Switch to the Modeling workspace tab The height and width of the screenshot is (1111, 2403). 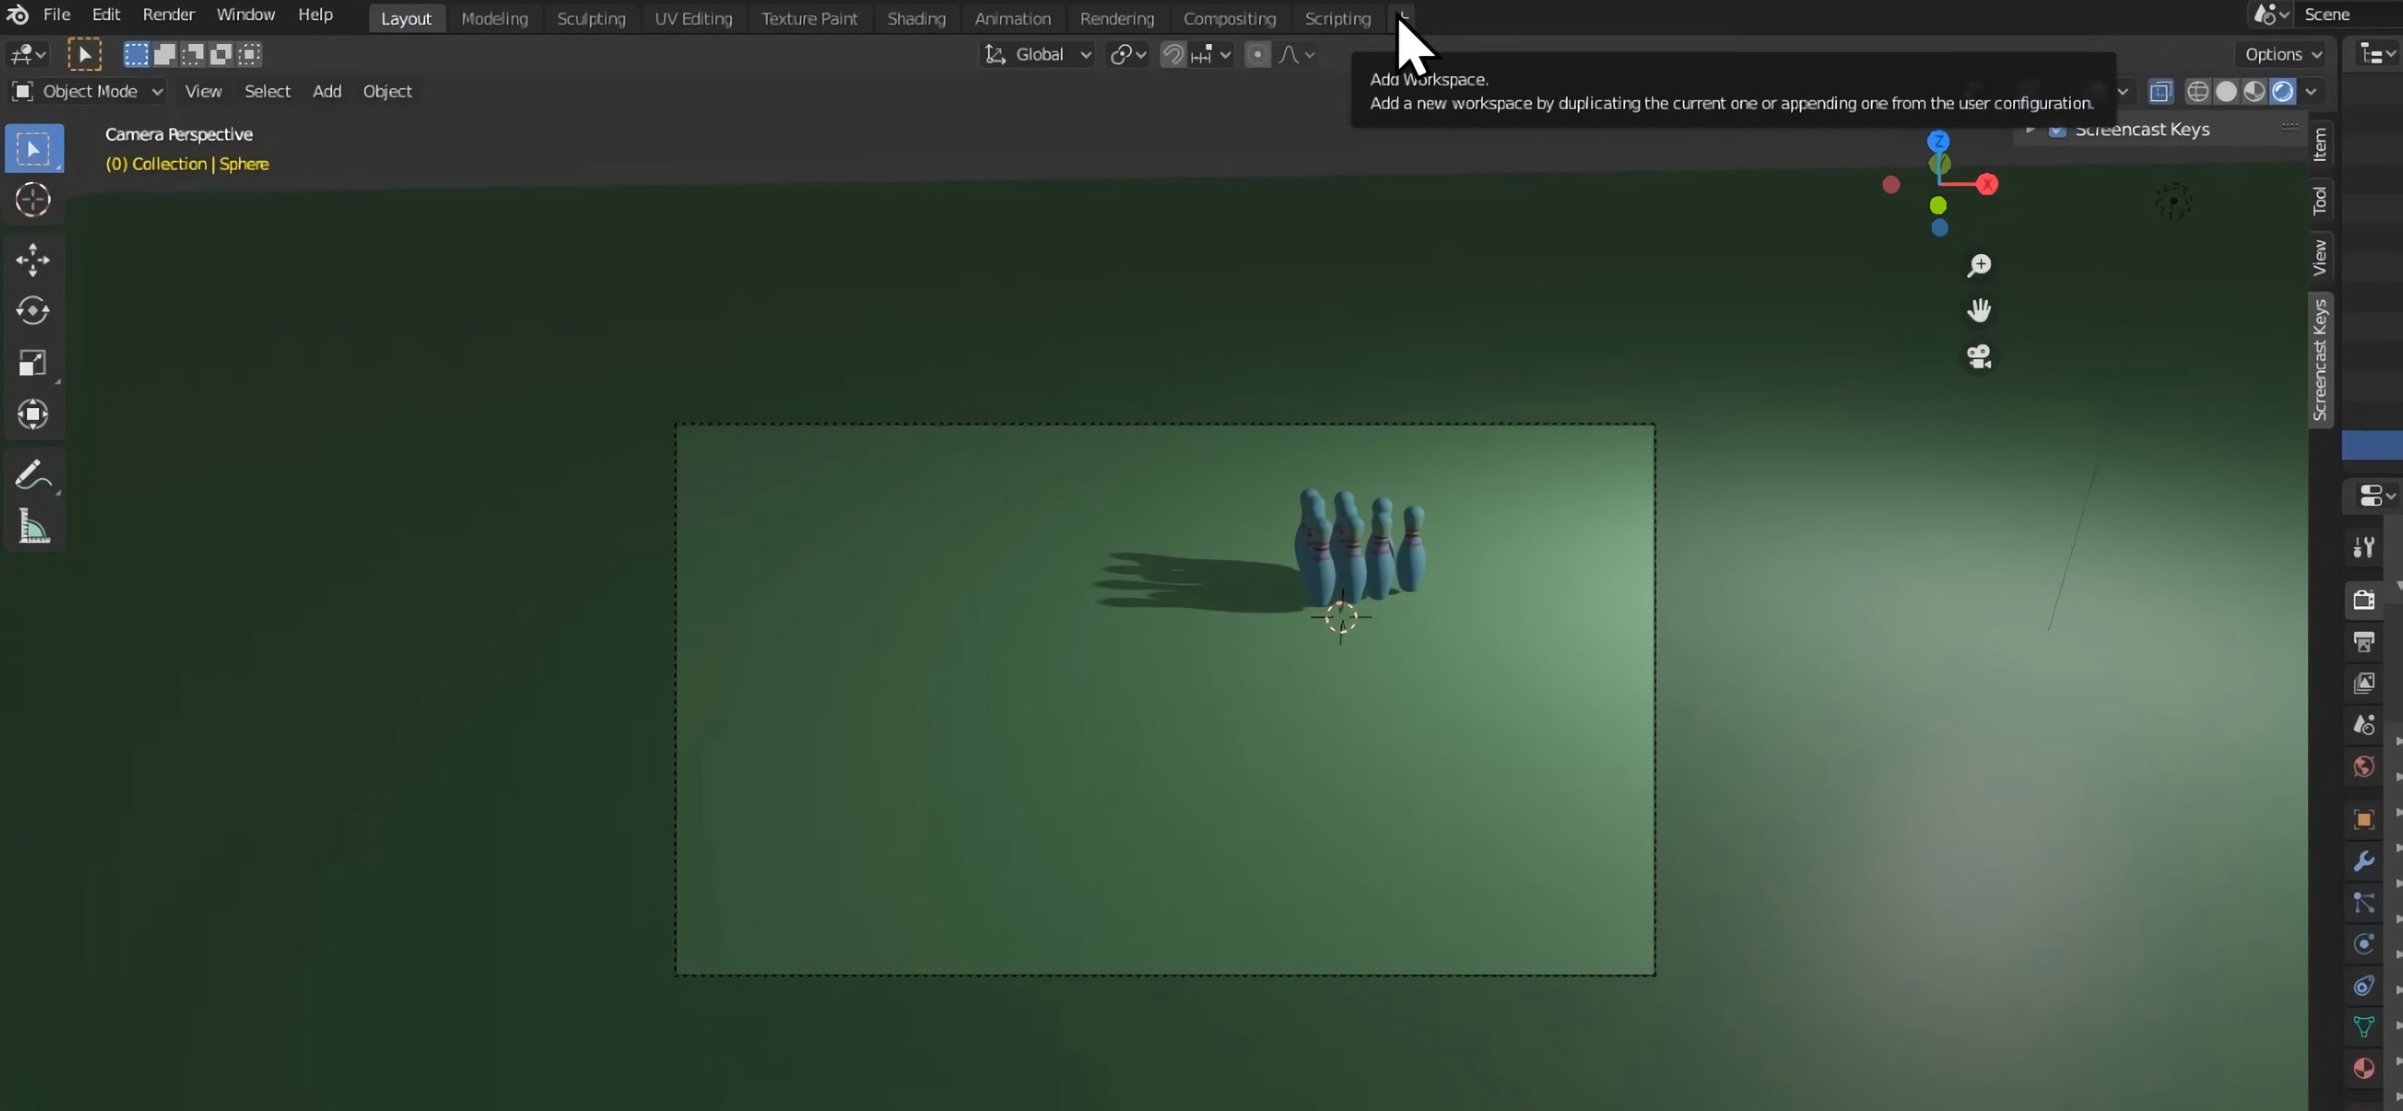tap(494, 19)
